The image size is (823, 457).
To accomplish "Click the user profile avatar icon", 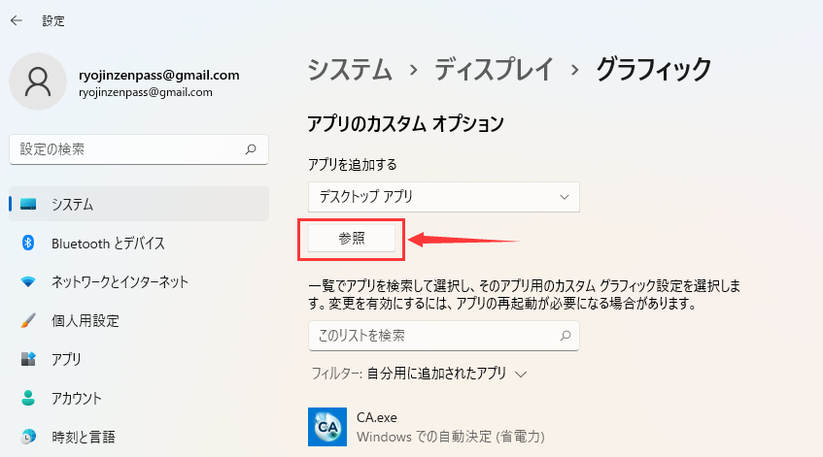I will pos(38,82).
